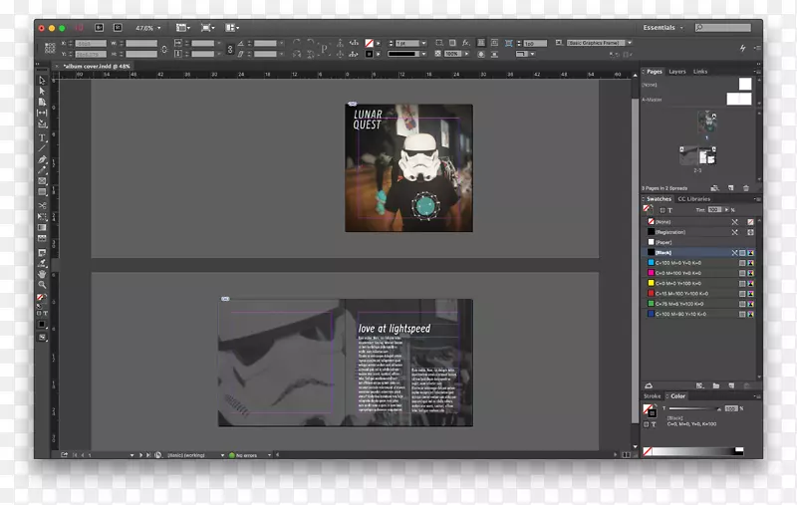Select the album cover.indd document tab
This screenshot has width=797, height=505.
(x=97, y=66)
